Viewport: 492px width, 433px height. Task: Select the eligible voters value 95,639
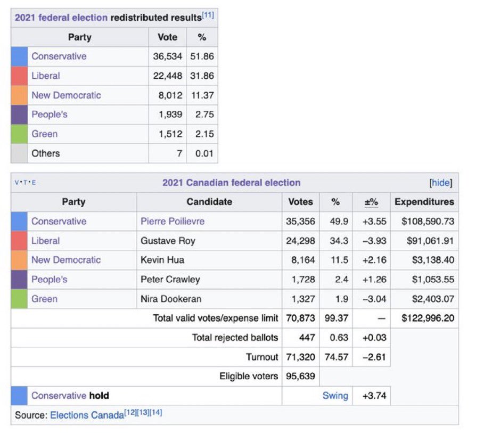300,376
